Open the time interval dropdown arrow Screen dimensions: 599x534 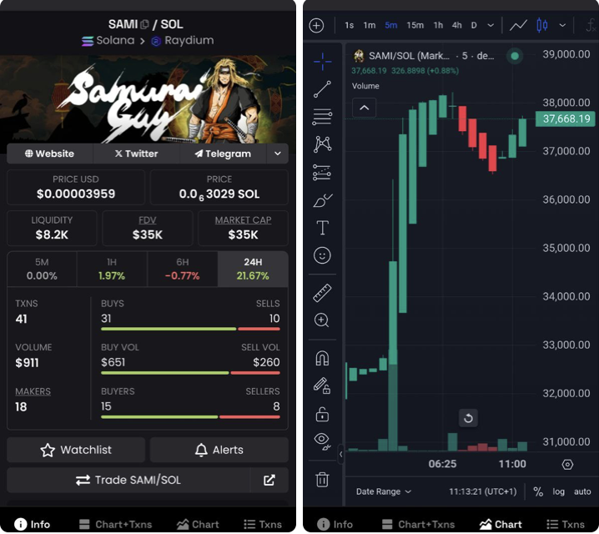tap(491, 25)
